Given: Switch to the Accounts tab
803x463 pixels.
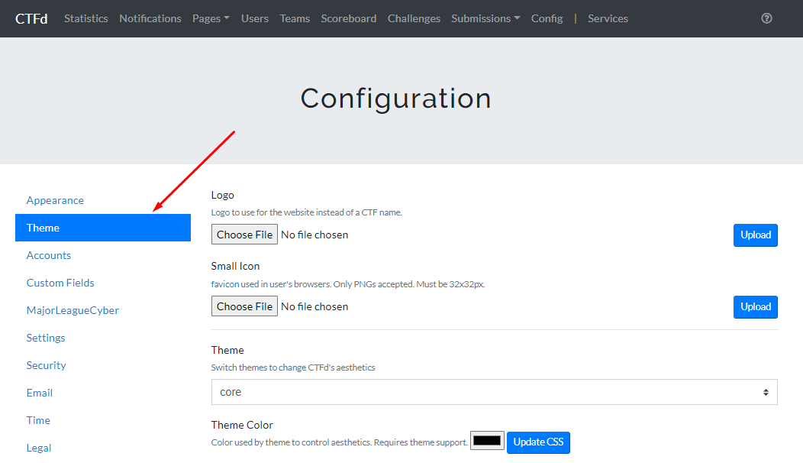Looking at the screenshot, I should [x=49, y=255].
